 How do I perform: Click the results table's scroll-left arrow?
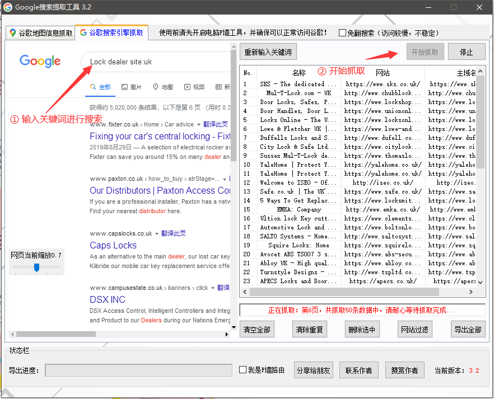245,292
